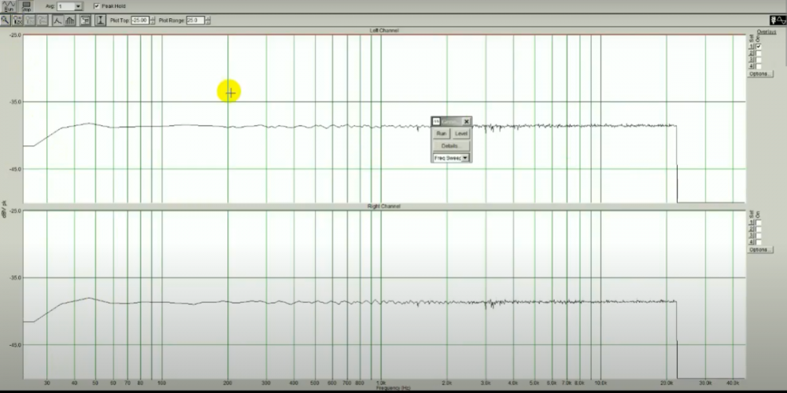Click Run in the generator window

(442, 134)
